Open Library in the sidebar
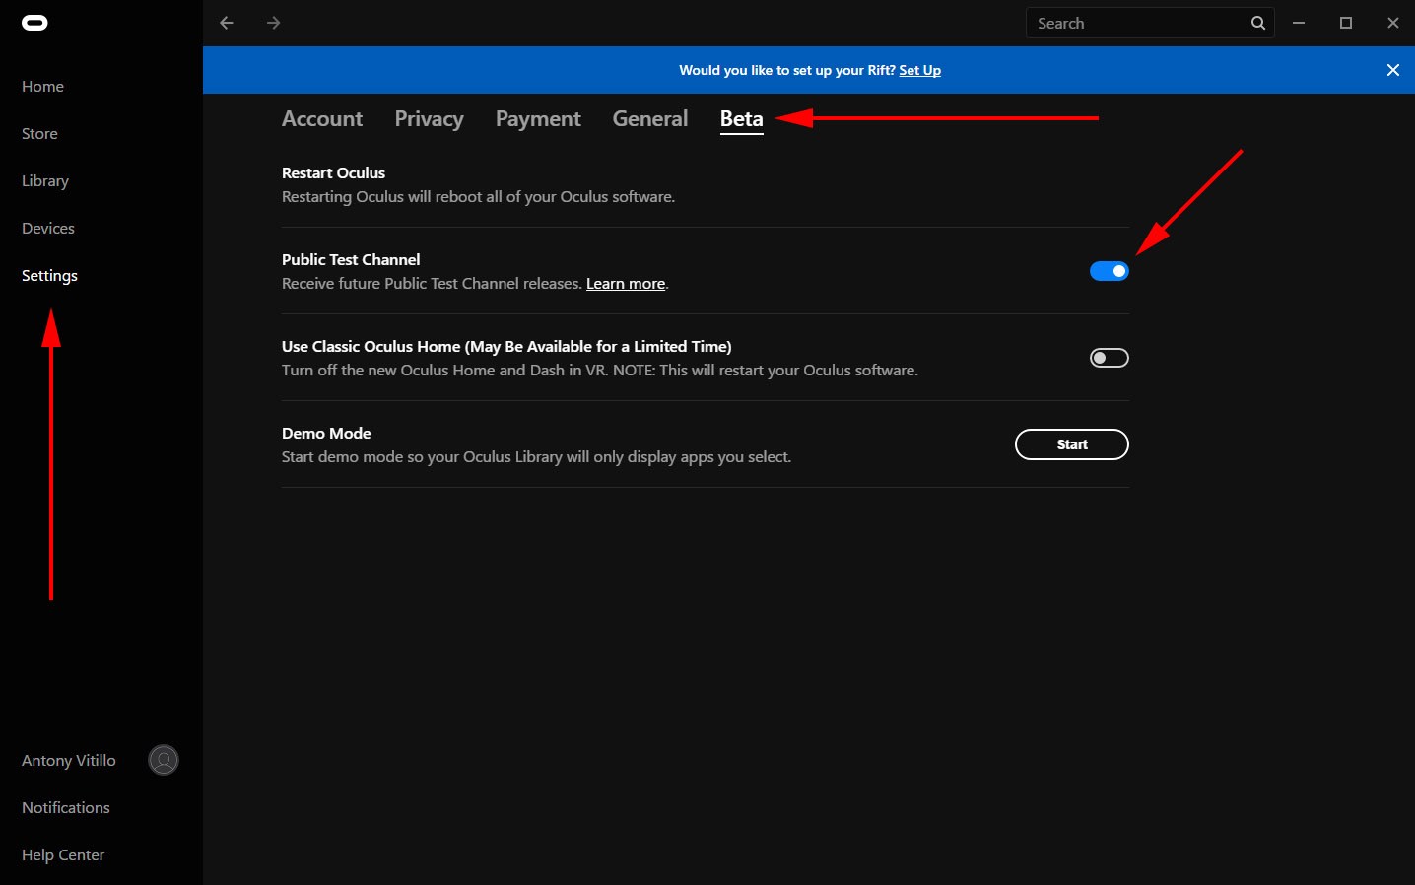Image resolution: width=1415 pixels, height=885 pixels. click(45, 181)
